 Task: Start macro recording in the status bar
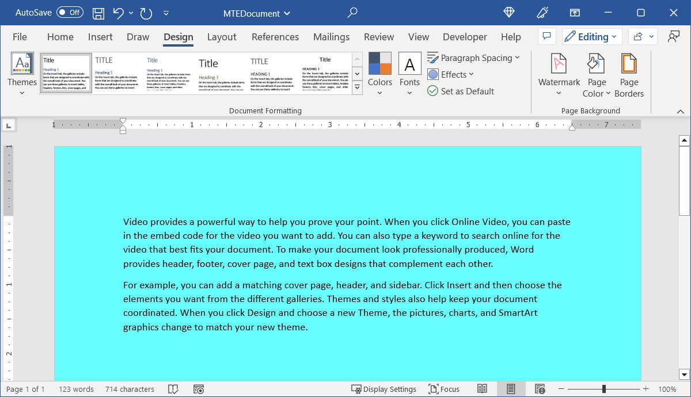pos(199,389)
